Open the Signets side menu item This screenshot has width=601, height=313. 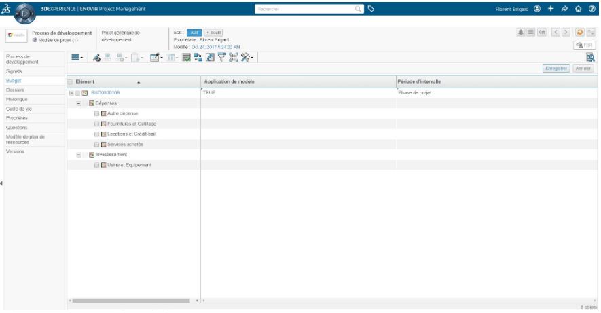(x=14, y=71)
